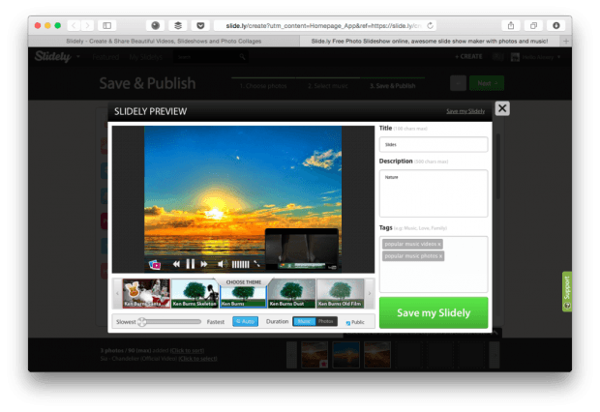Skip to next slide in preview

(206, 264)
